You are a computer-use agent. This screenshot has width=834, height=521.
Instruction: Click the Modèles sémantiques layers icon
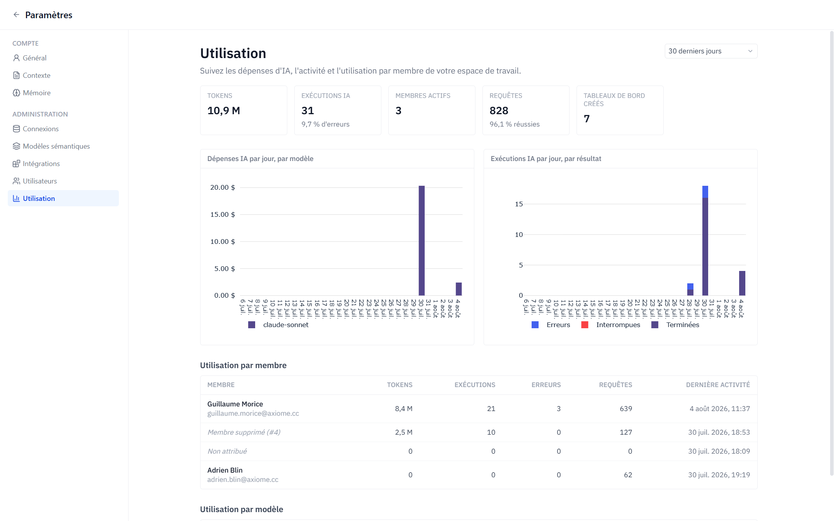point(16,146)
